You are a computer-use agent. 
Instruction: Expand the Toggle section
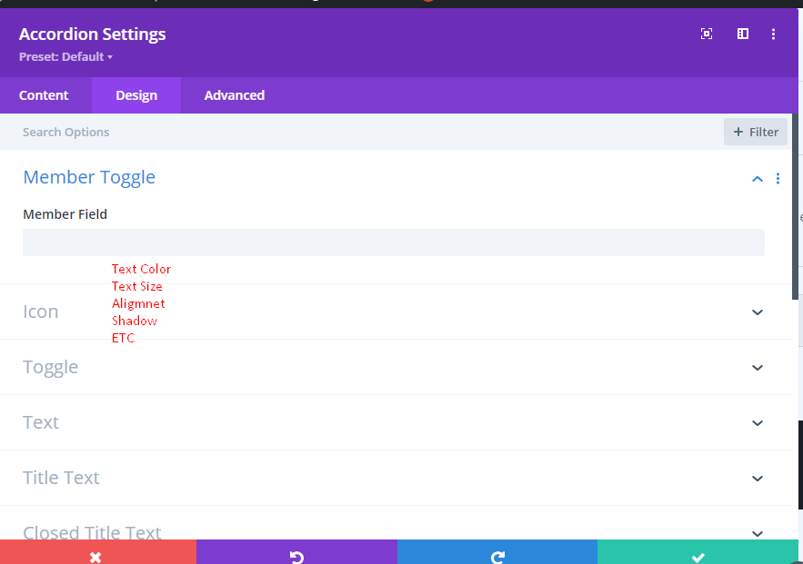click(757, 367)
